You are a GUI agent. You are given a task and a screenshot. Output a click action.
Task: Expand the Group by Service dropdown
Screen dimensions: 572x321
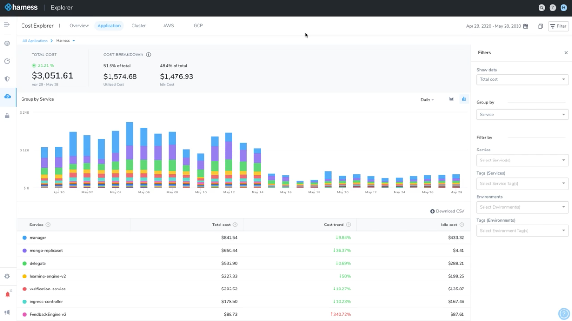pos(522,115)
